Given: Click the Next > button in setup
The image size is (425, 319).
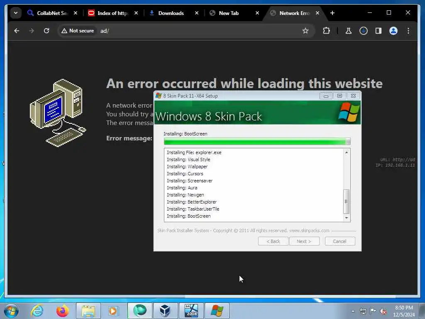Looking at the screenshot, I should pyautogui.click(x=304, y=241).
